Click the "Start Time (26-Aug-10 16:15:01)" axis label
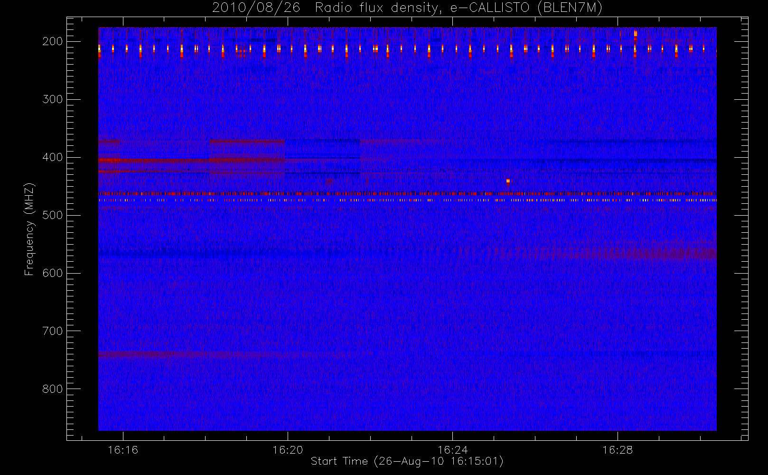This screenshot has width=768, height=475. pyautogui.click(x=407, y=461)
